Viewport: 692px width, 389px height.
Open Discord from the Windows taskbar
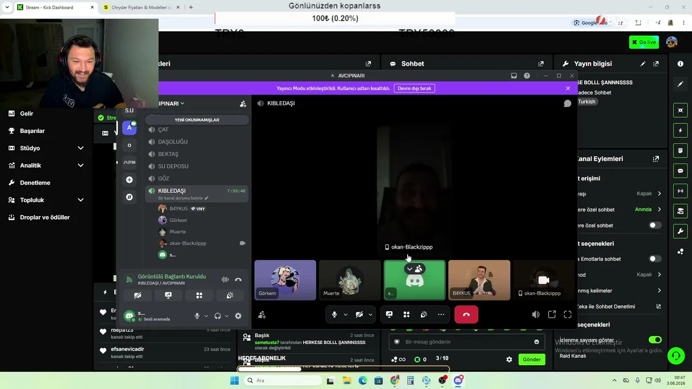pos(458,380)
